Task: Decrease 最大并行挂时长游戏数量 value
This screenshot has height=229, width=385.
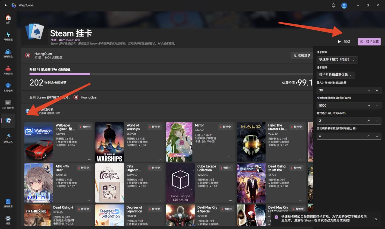Action: tap(377, 90)
